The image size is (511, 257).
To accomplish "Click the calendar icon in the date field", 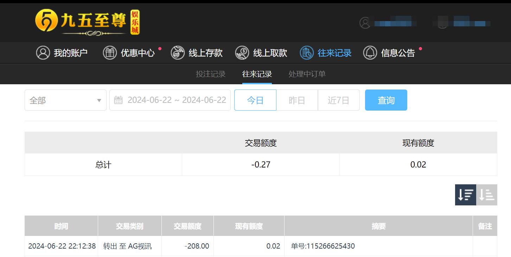I will pyautogui.click(x=119, y=100).
